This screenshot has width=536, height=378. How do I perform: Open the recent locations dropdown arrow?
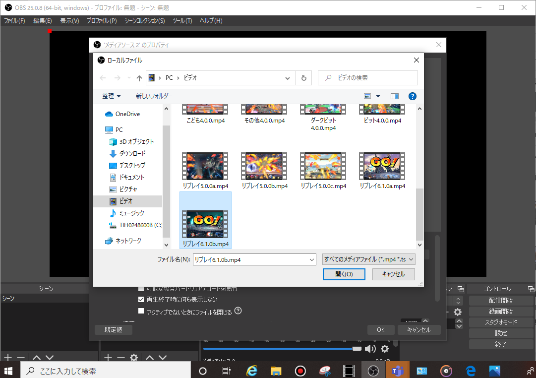point(129,78)
